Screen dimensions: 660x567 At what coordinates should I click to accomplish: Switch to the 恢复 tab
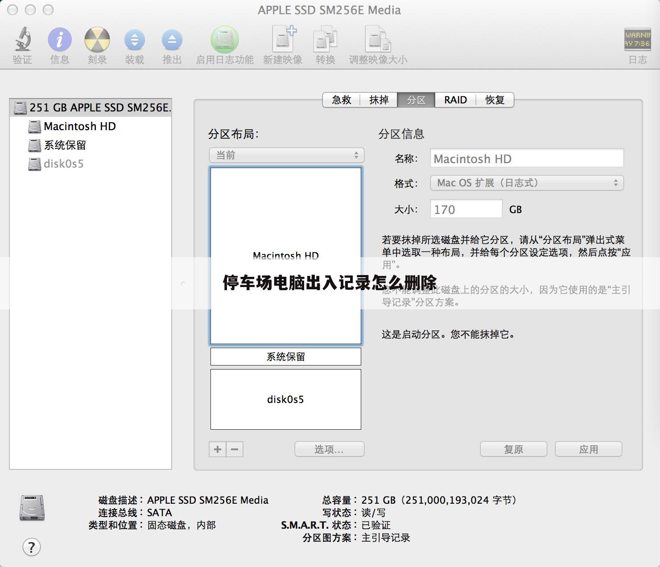pyautogui.click(x=495, y=100)
